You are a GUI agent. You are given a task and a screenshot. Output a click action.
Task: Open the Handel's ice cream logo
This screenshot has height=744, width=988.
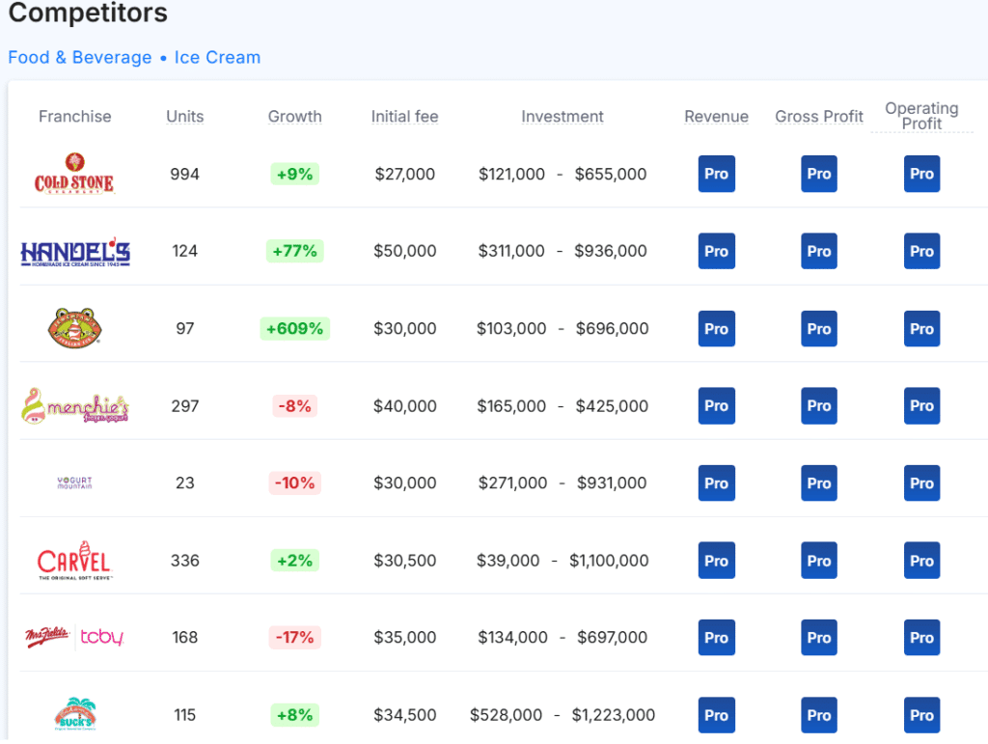point(75,252)
